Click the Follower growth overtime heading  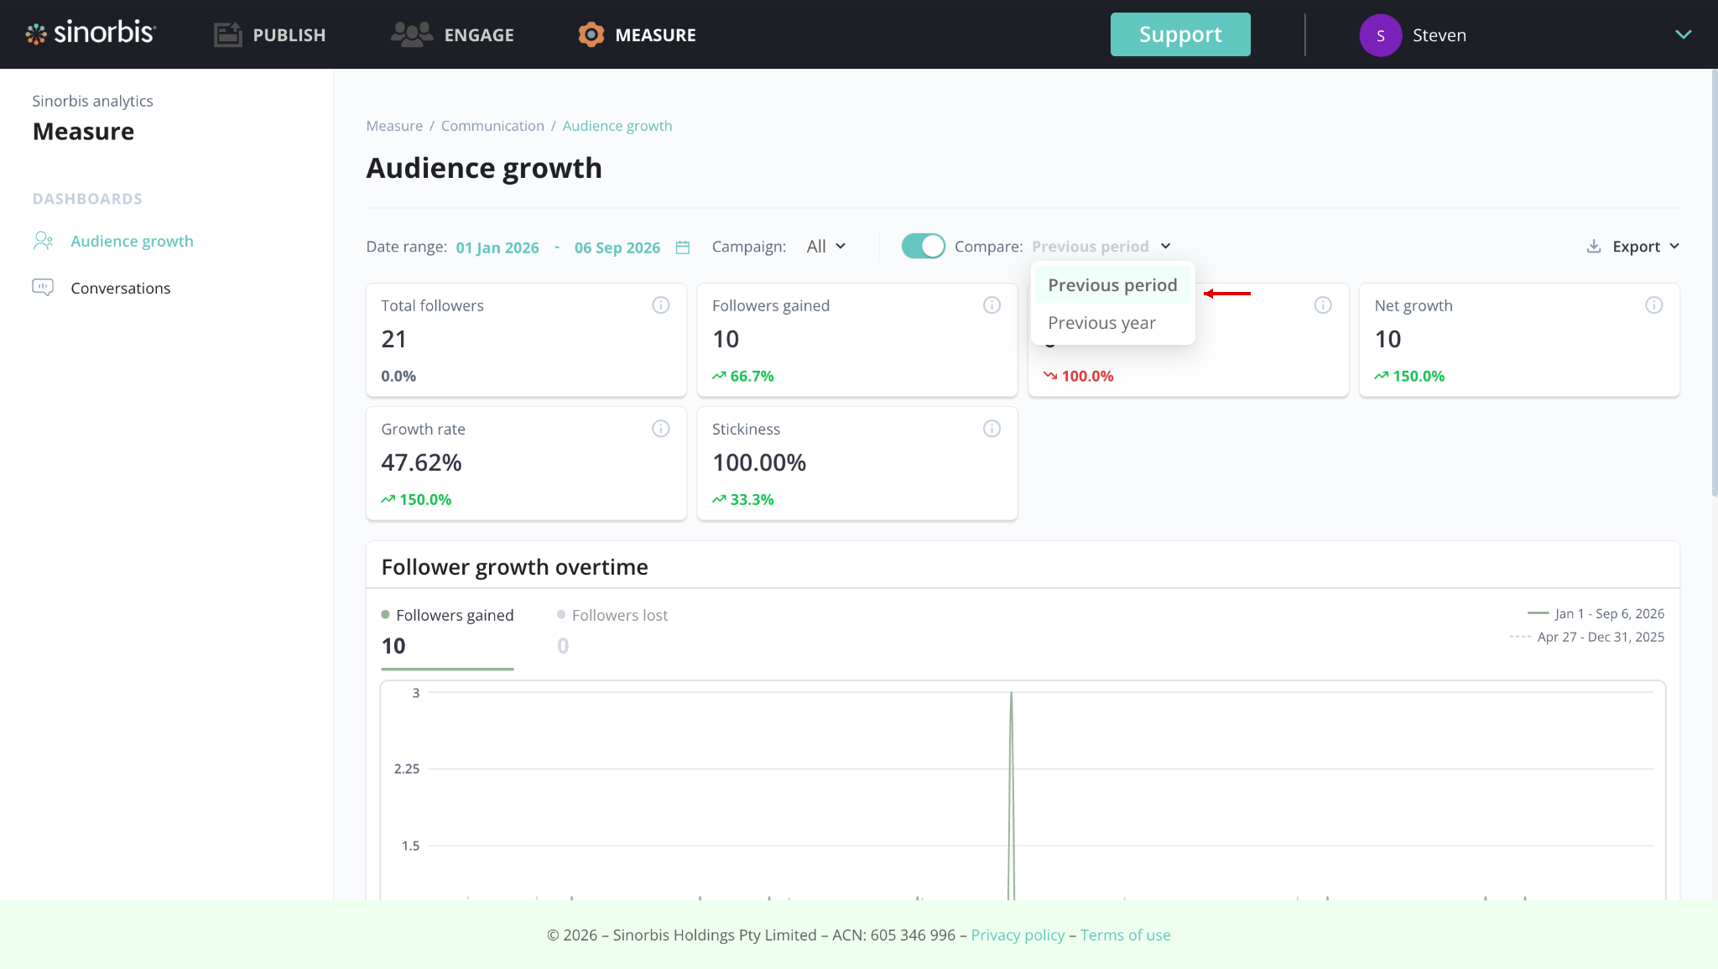[514, 568]
